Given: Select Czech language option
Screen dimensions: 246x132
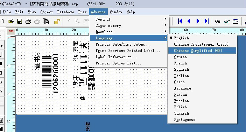Looking at the screenshot, I should tap(202, 82).
